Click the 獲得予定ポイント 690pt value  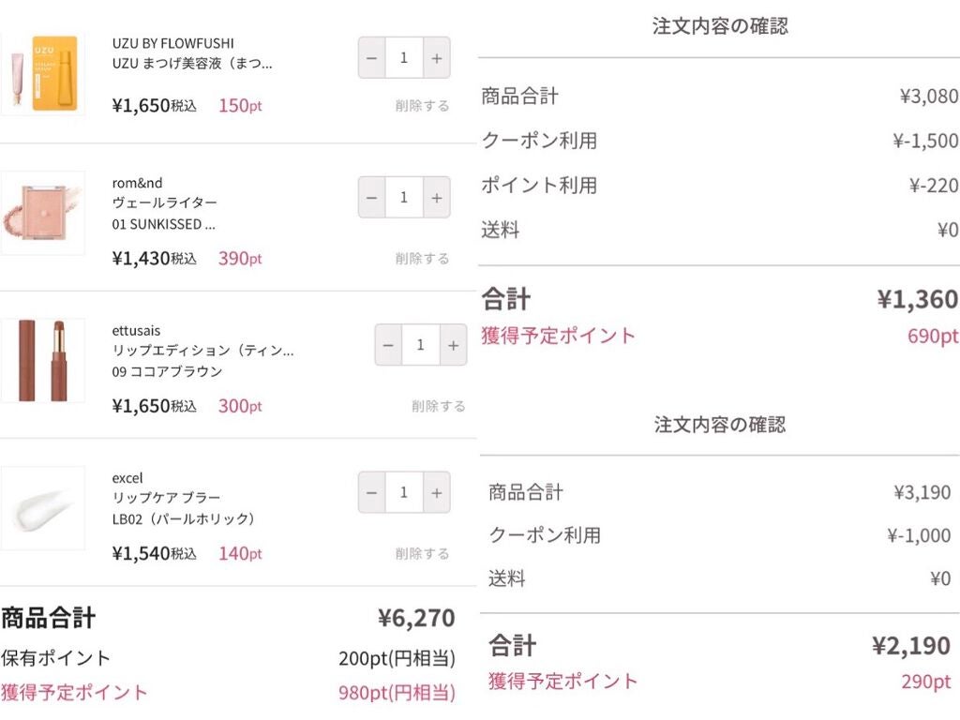click(931, 336)
